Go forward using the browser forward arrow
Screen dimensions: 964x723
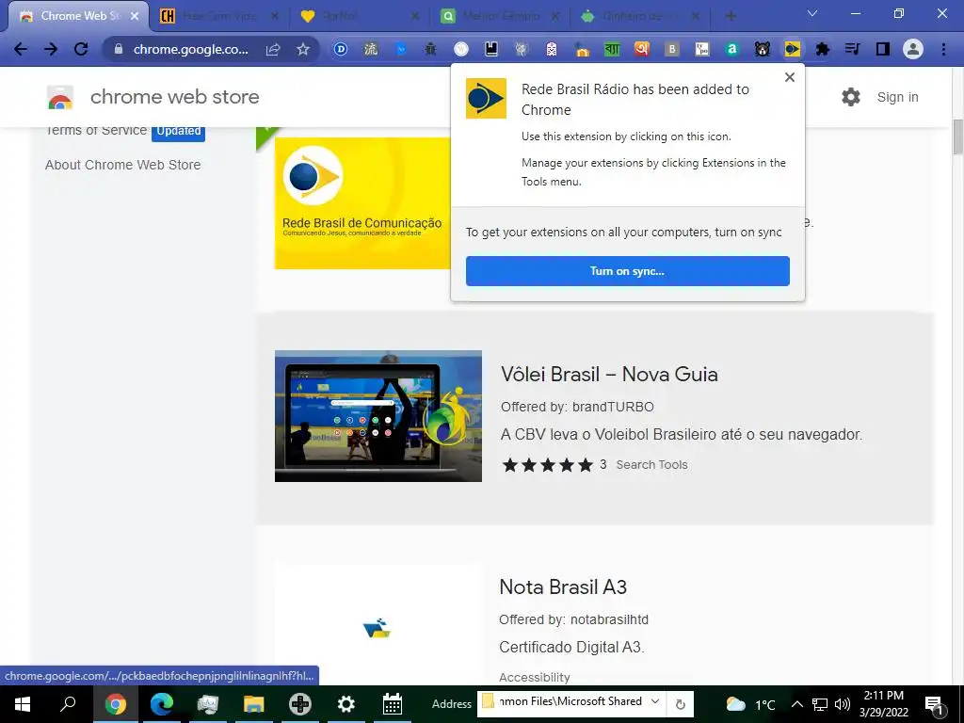point(51,49)
